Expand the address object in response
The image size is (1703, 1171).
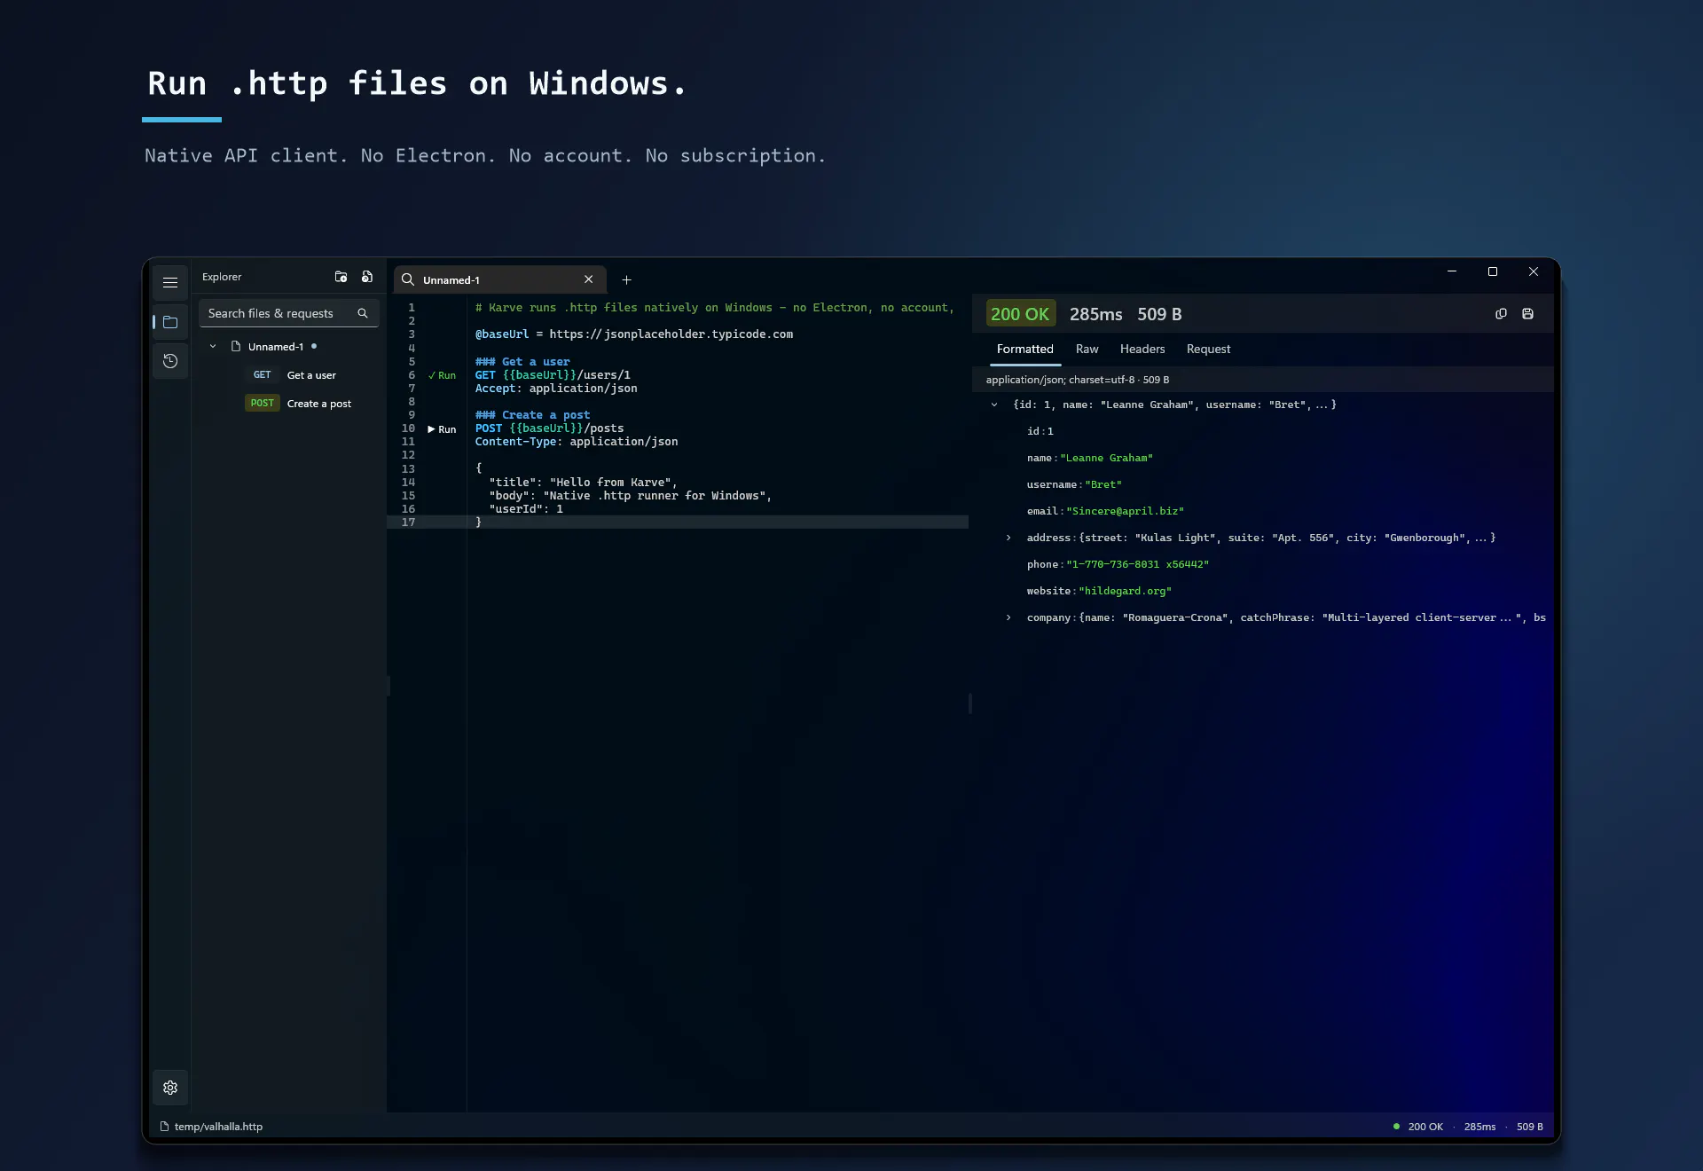[1008, 538]
